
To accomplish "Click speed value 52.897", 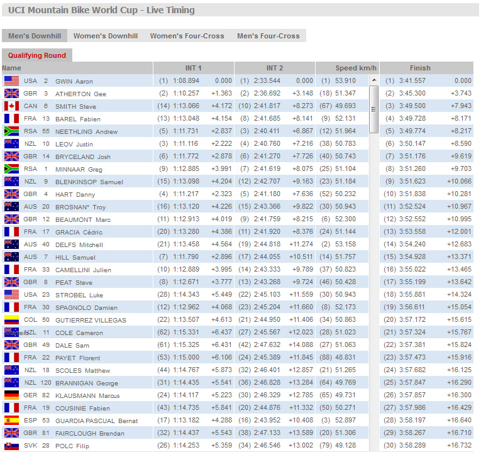I will coord(345,421).
